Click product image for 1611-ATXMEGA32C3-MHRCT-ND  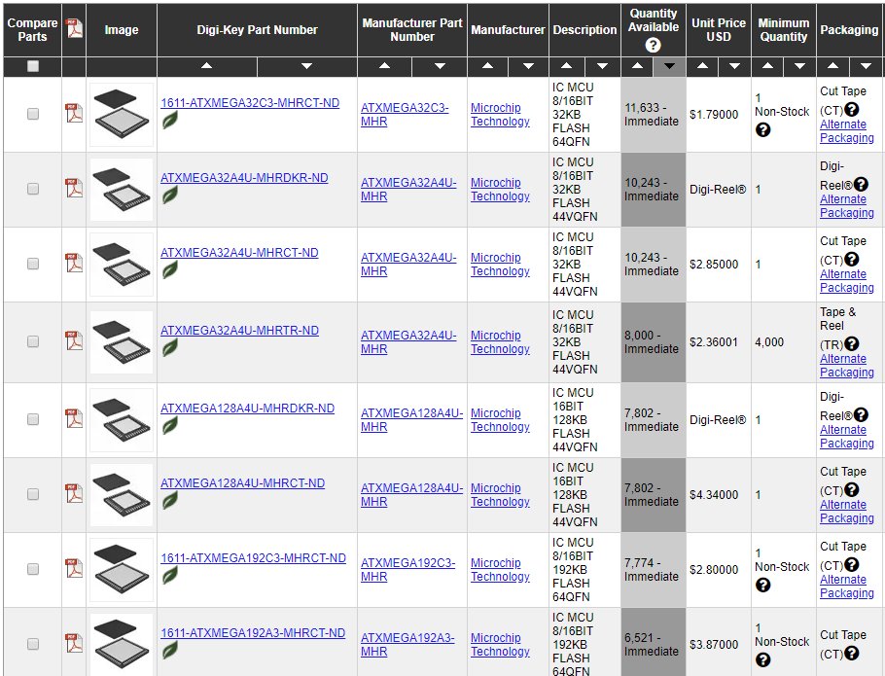pos(122,115)
